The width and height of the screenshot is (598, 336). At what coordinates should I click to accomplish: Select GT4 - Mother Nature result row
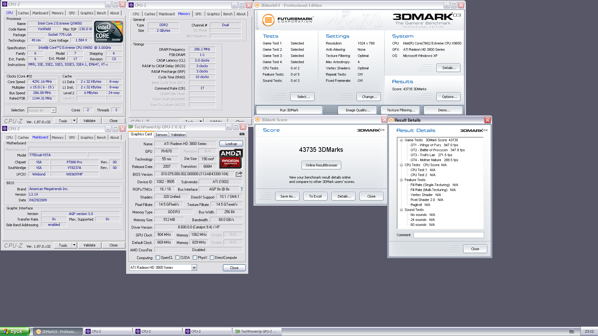click(x=434, y=160)
